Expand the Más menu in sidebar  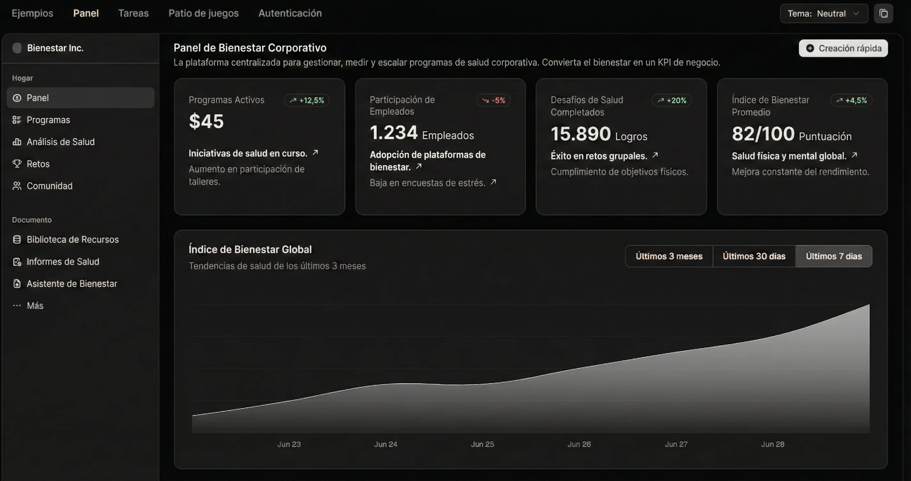35,305
